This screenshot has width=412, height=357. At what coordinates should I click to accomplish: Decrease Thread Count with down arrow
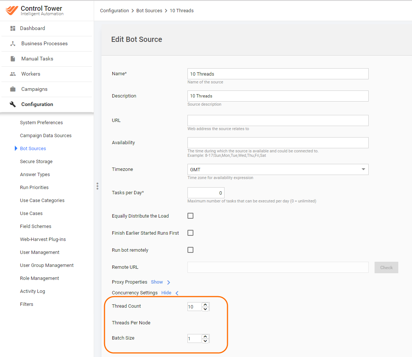[205, 309]
